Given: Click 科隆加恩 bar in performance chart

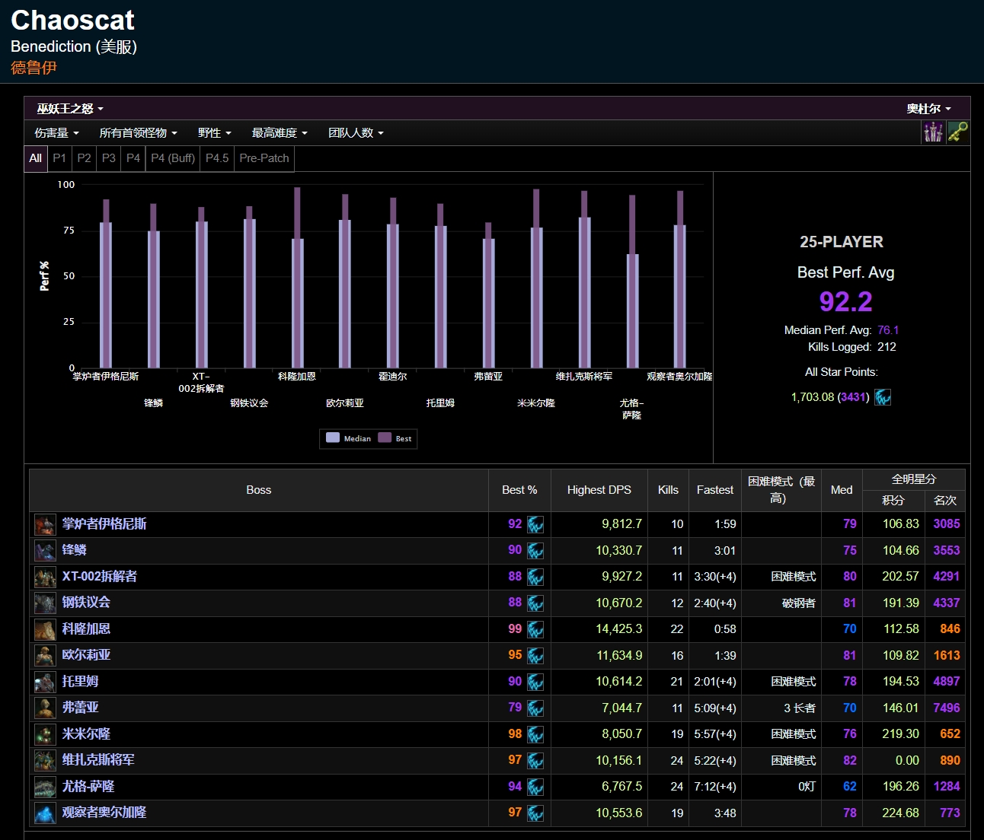Looking at the screenshot, I should coord(297,278).
